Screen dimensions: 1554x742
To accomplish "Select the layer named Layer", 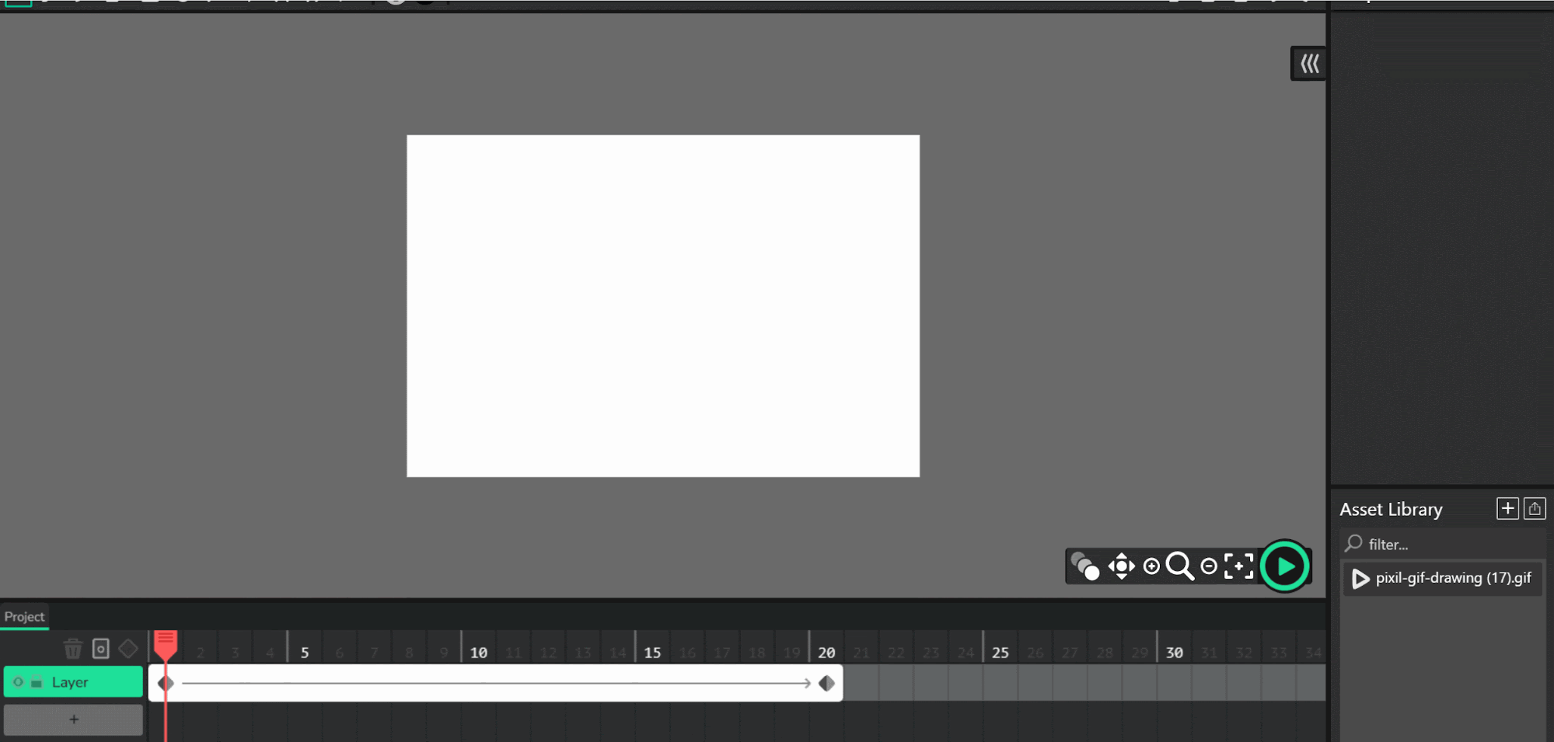I will [73, 682].
